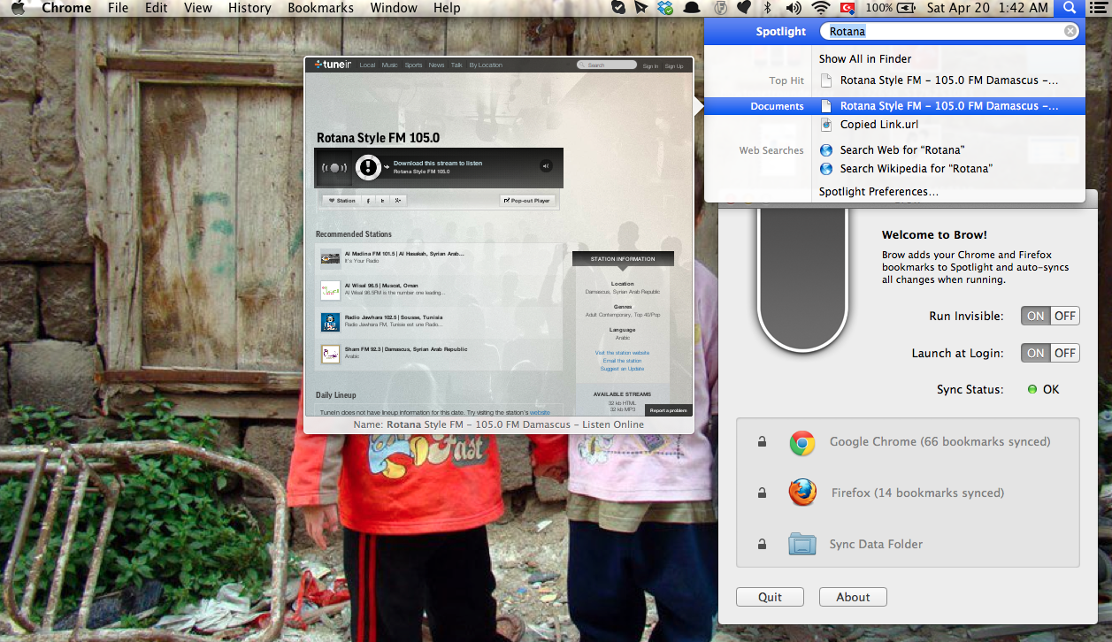The height and width of the screenshot is (642, 1112).
Task: Open Spotlight Preferences…
Action: click(x=878, y=191)
